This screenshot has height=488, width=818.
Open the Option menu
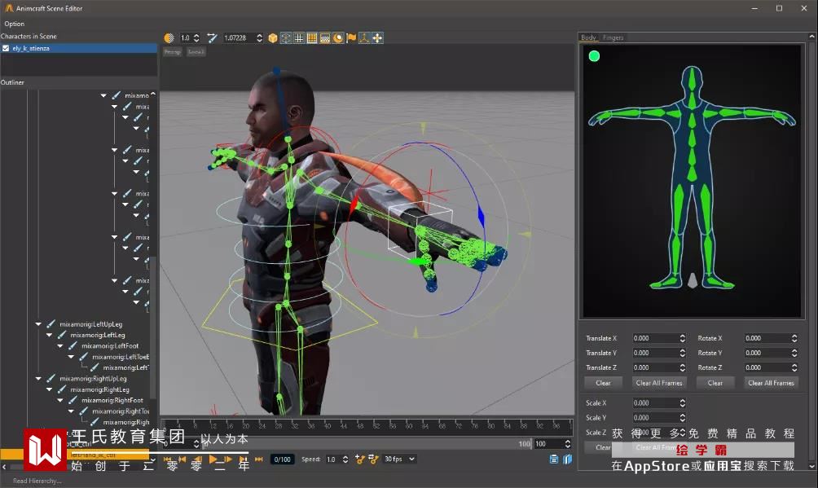[14, 24]
